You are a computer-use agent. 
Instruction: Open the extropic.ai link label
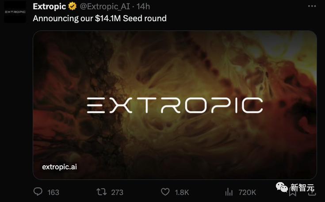click(x=59, y=167)
